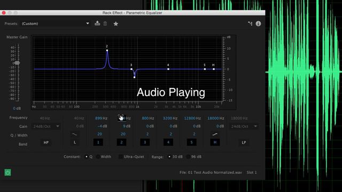Select the 96 dB range radio button
Viewport: 342px width, 192px height.
click(188, 156)
